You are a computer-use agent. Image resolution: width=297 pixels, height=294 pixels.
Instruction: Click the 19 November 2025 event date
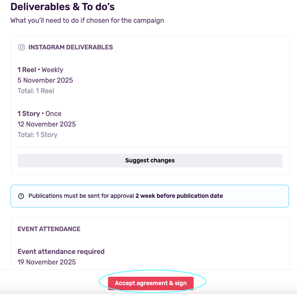(x=46, y=262)
